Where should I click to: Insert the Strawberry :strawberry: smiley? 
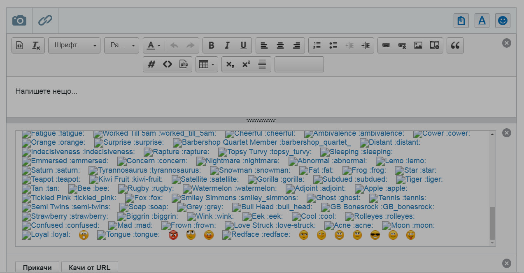point(65,216)
